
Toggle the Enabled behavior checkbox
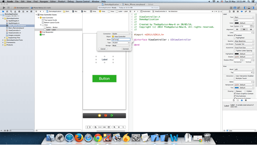tap(235, 35)
